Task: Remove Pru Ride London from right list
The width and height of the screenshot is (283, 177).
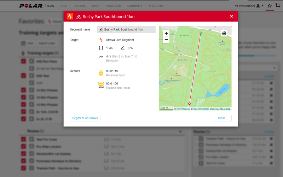Action: tap(271, 157)
